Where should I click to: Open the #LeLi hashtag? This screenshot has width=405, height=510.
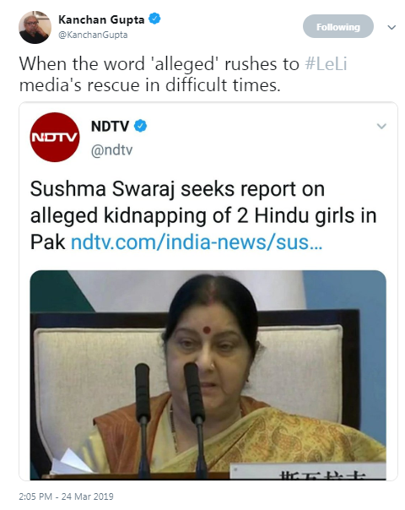tap(326, 64)
